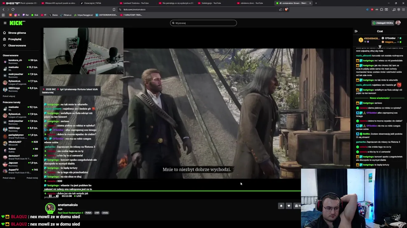
Task: Collapse recommended channels with Pokaż mniej
Action: [x=32, y=178]
